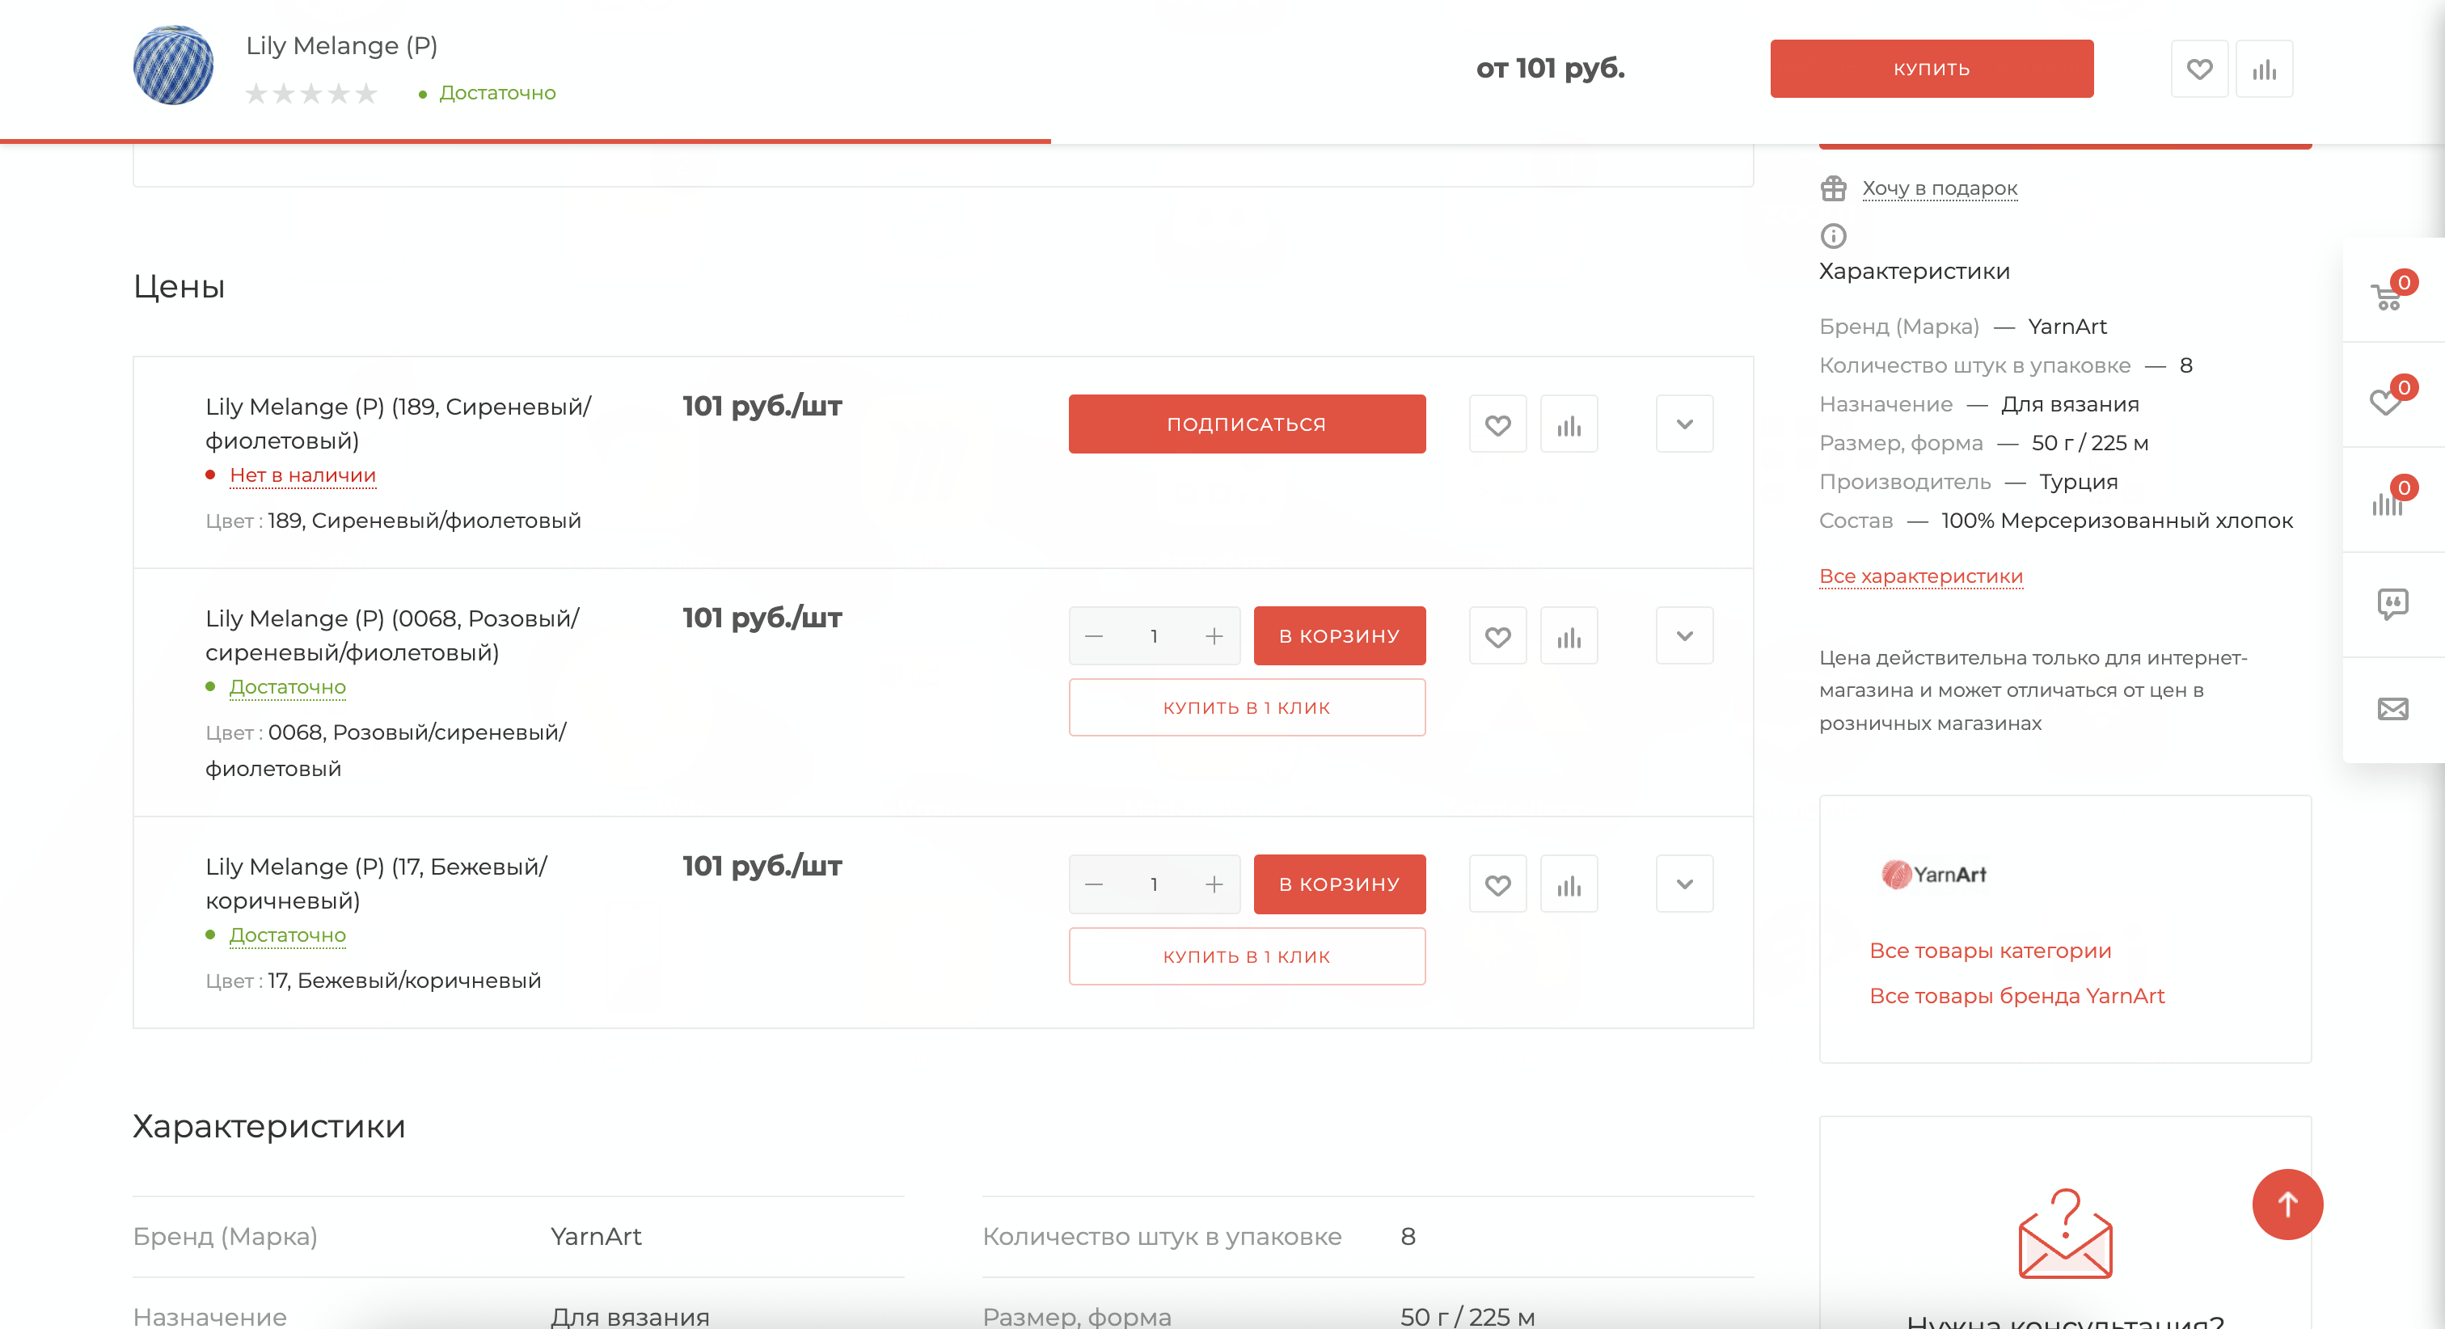
Task: Expand details for 17 Бежевый/коричневый row
Action: [1685, 884]
